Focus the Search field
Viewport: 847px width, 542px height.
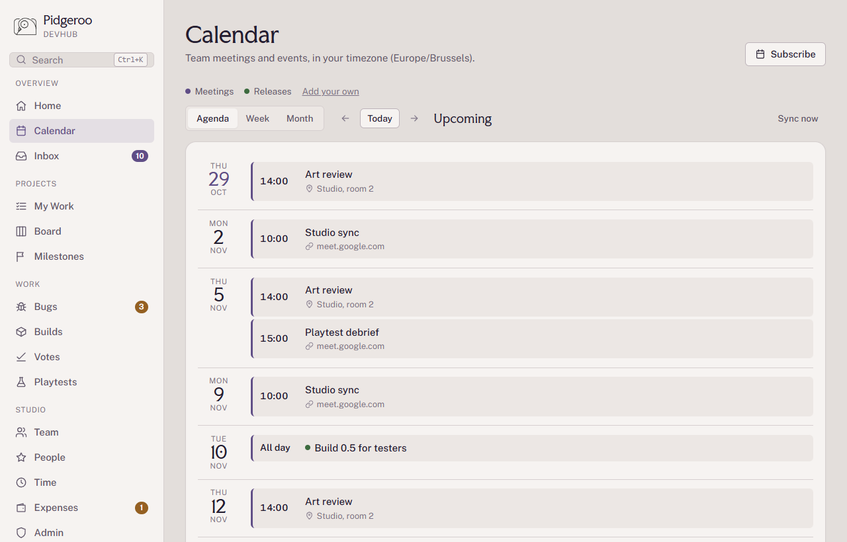coord(81,60)
